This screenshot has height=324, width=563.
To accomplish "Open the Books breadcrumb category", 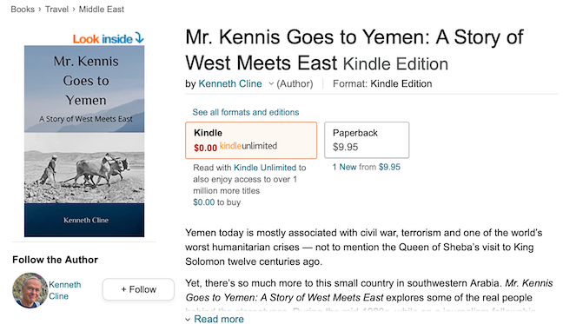I will (x=23, y=10).
